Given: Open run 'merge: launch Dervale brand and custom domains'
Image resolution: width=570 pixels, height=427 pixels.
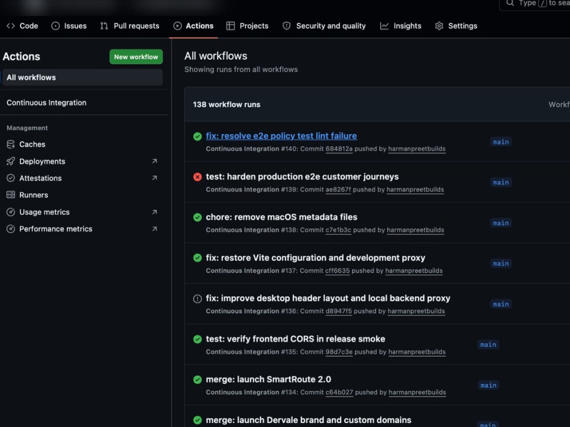Looking at the screenshot, I should tap(308, 420).
